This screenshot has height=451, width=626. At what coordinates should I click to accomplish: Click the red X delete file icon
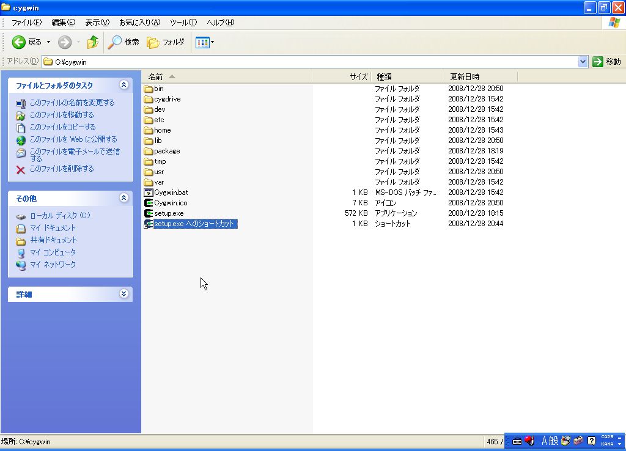[21, 170]
